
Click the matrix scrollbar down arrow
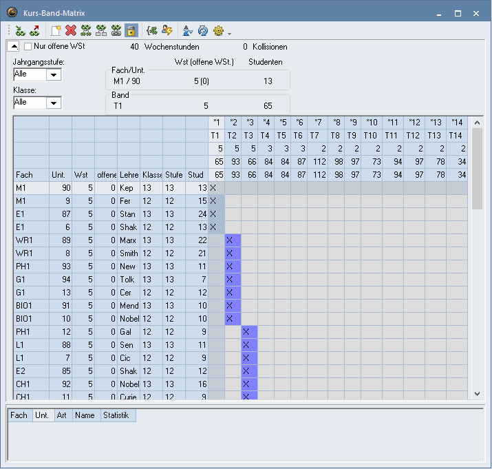[x=478, y=394]
